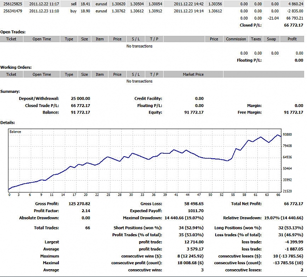Image resolution: width=307 pixels, height=277 pixels.
Task: Click the Absolute Drawdown label
Action: pyautogui.click(x=39, y=218)
